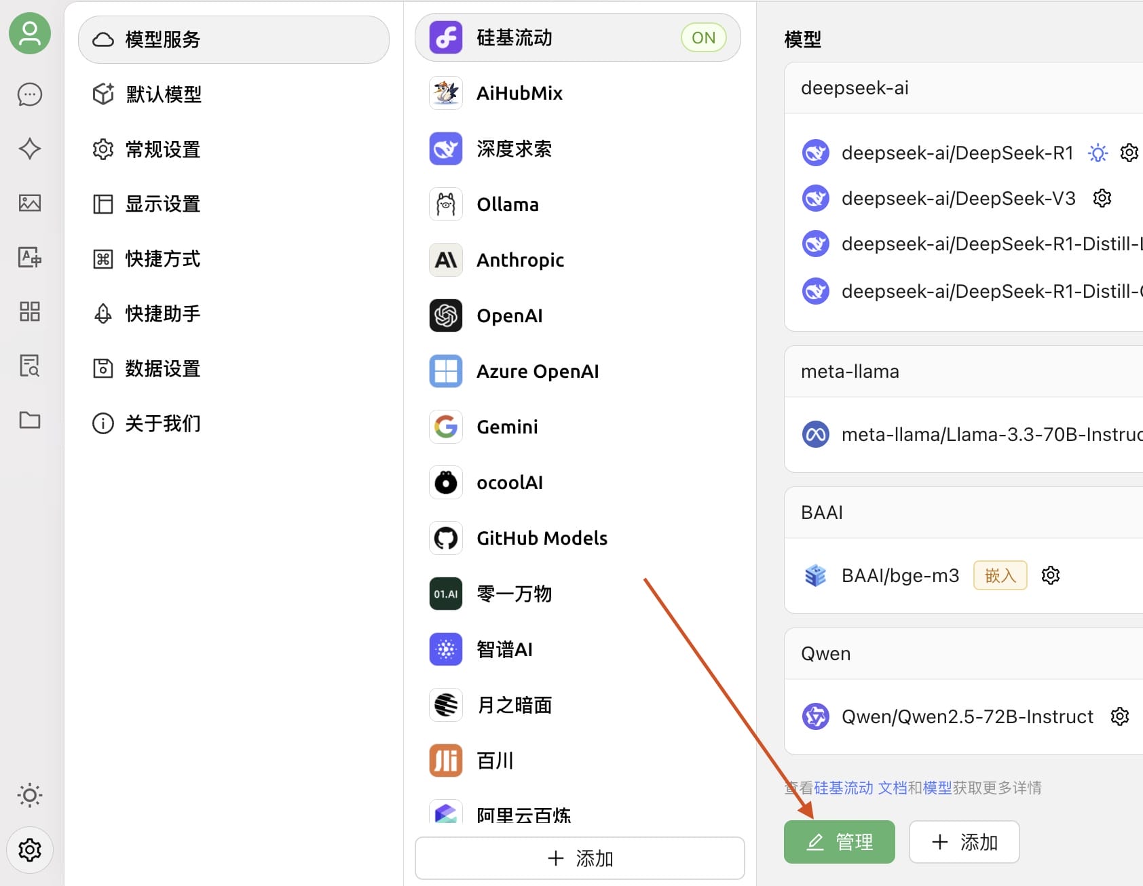Image resolution: width=1143 pixels, height=886 pixels.
Task: Open settings gear in sidebar bottom
Action: coord(30,849)
